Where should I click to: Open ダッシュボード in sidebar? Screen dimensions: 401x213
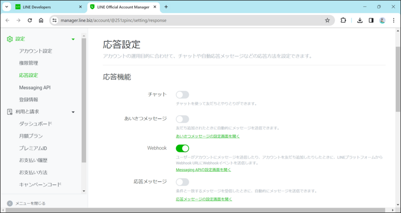35,124
